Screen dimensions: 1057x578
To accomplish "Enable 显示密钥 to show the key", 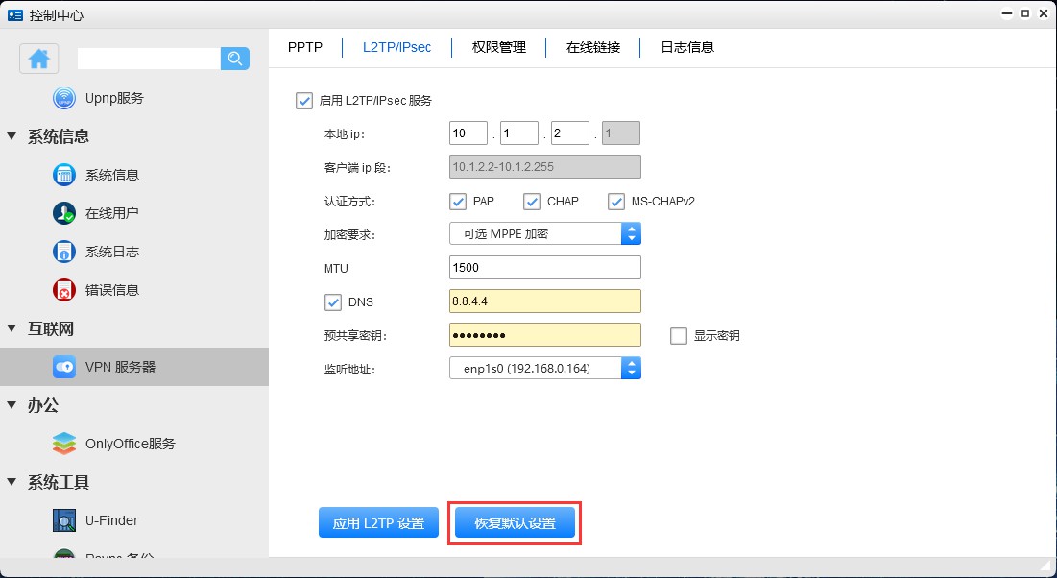I will pyautogui.click(x=679, y=335).
